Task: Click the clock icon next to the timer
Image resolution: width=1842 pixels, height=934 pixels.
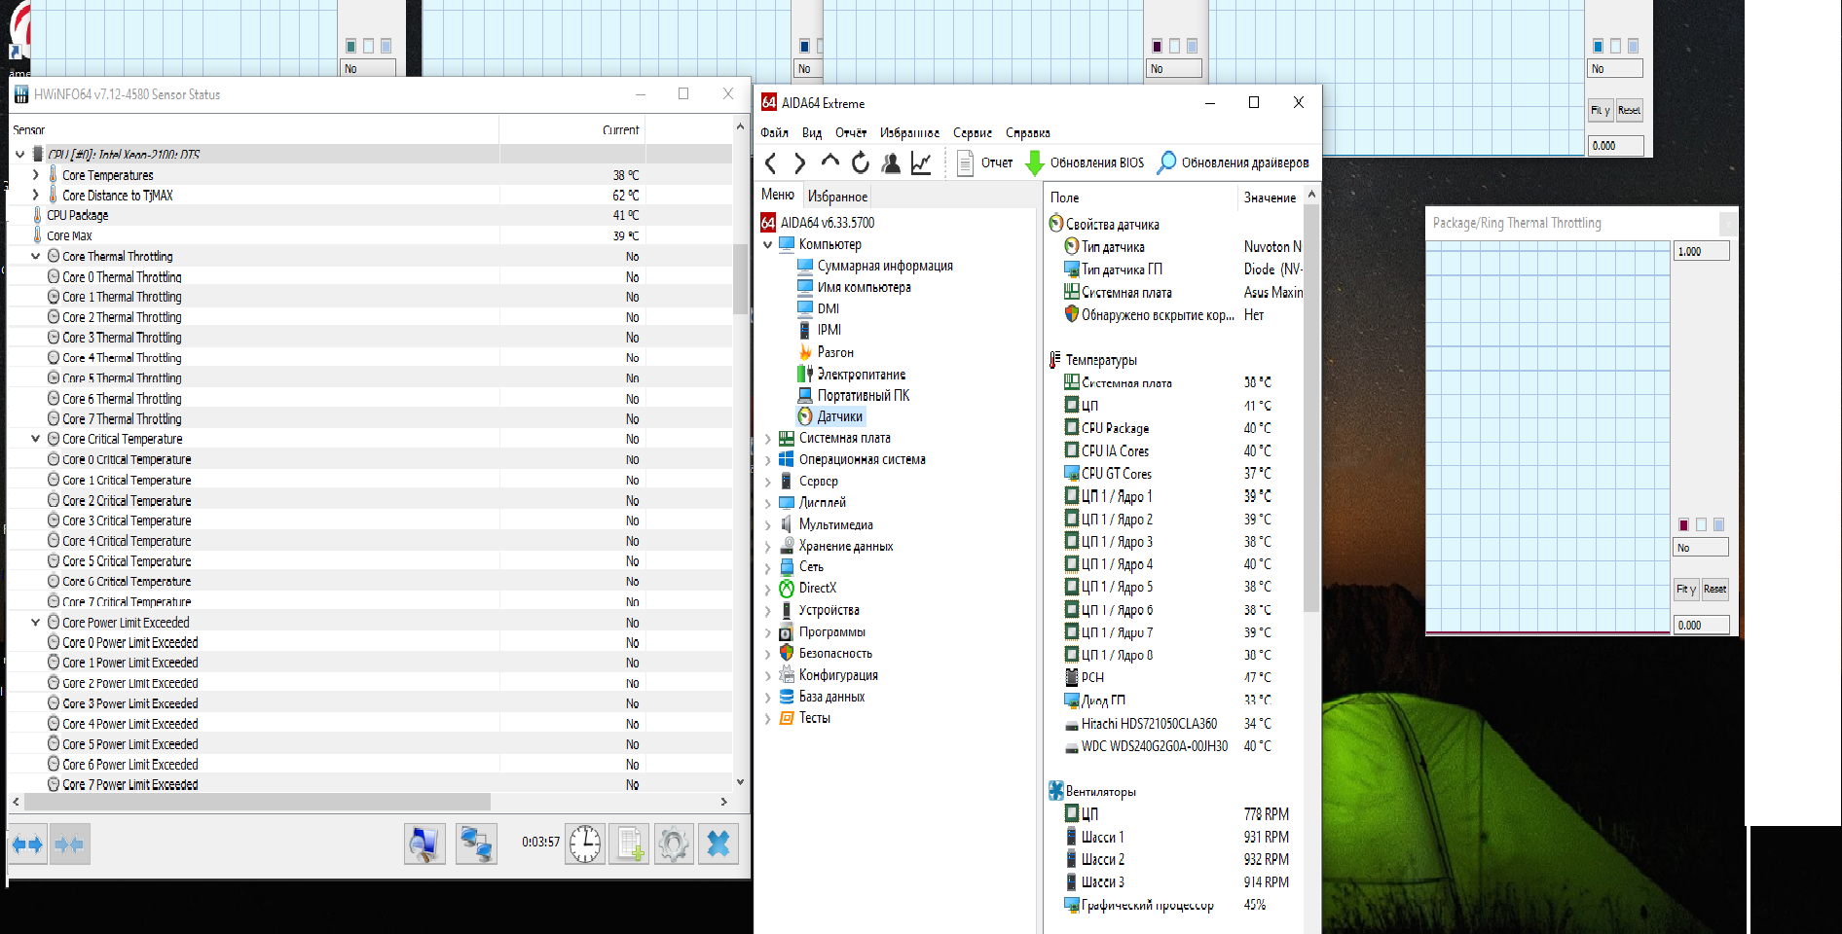Action: [585, 844]
